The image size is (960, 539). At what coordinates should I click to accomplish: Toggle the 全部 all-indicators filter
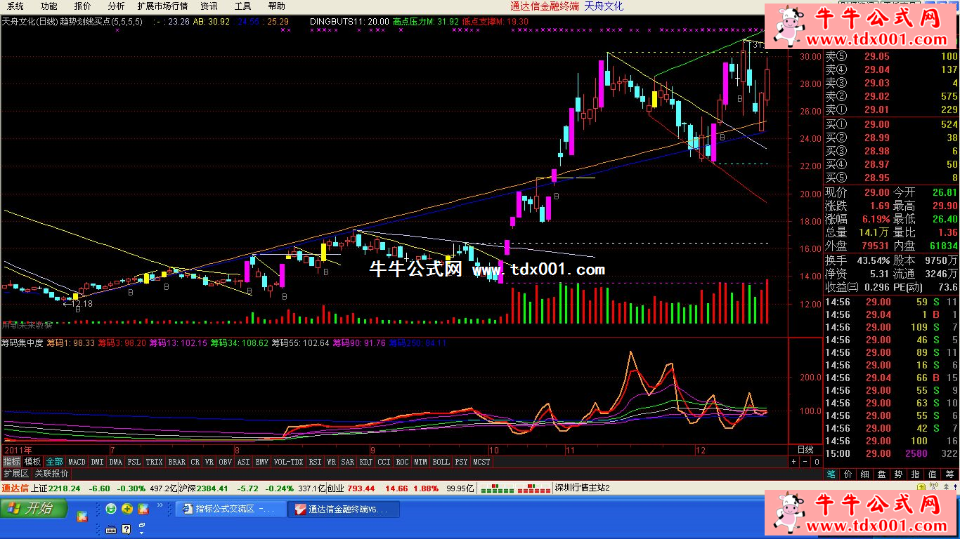(x=54, y=462)
